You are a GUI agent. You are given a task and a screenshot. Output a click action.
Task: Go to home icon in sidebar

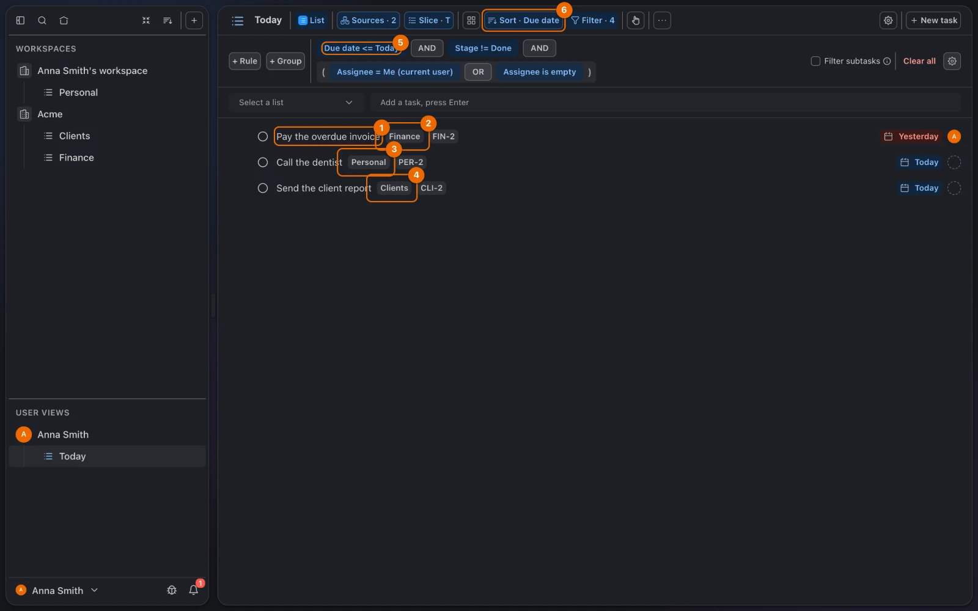[64, 20]
